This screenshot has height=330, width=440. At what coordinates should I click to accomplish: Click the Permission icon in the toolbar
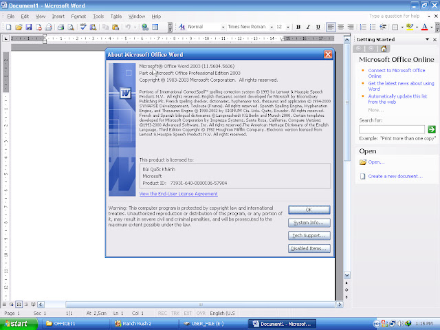pyautogui.click(x=38, y=27)
